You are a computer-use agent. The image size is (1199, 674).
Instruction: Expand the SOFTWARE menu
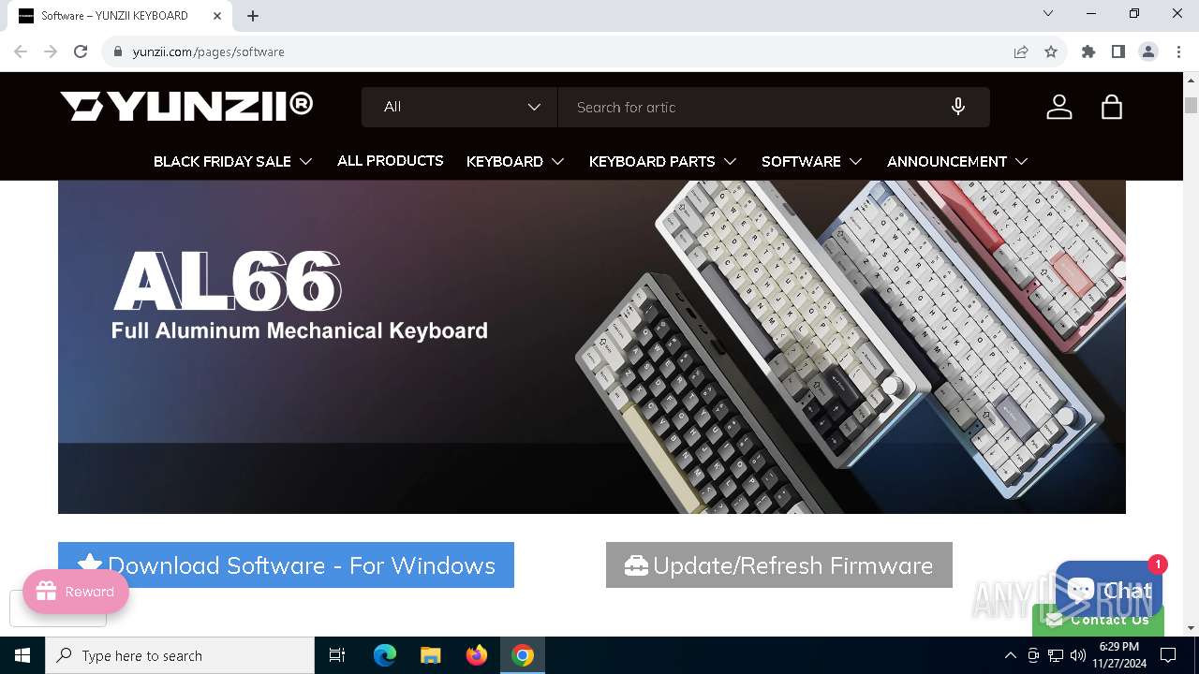coord(812,161)
